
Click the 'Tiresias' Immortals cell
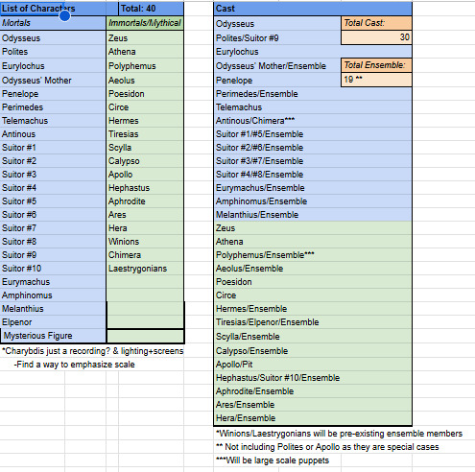tap(145, 134)
